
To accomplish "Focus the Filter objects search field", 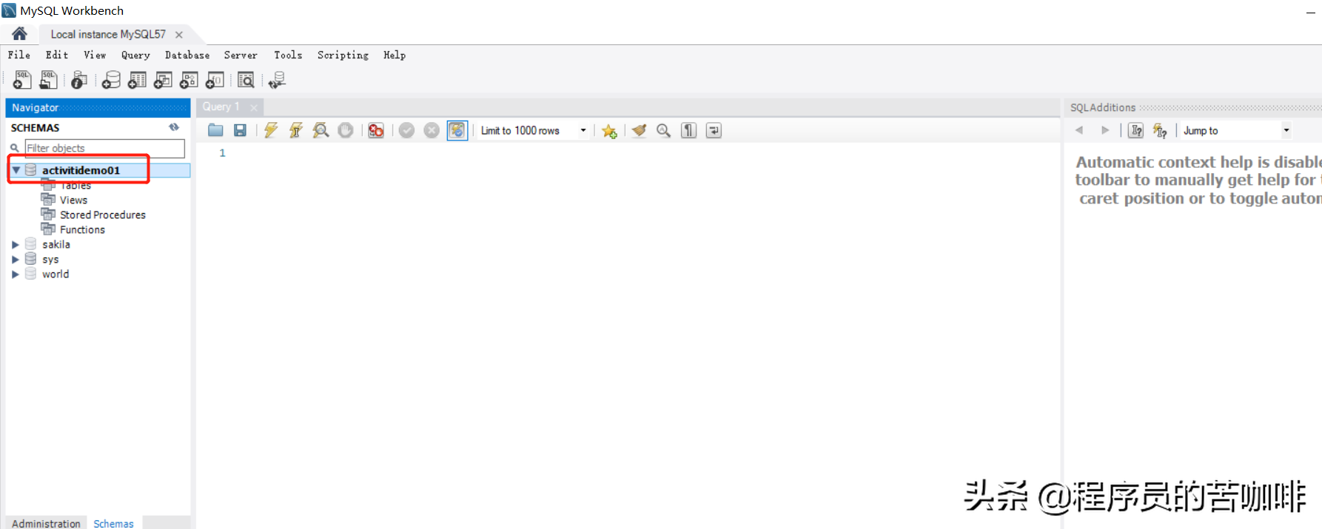I will tap(104, 148).
